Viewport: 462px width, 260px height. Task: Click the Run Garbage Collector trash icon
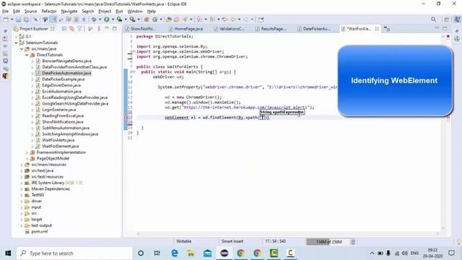(353, 242)
